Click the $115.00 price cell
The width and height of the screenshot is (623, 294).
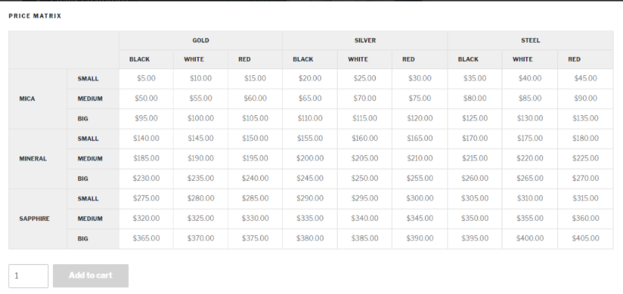tap(365, 119)
